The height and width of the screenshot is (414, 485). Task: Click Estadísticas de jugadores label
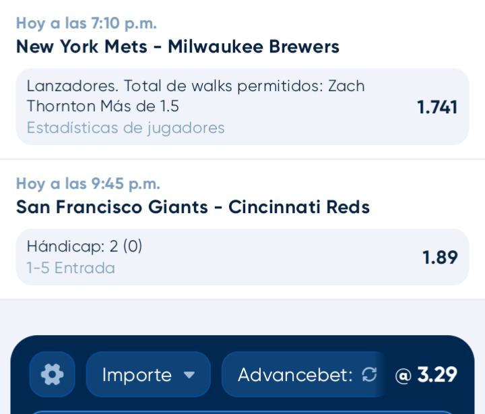point(125,128)
